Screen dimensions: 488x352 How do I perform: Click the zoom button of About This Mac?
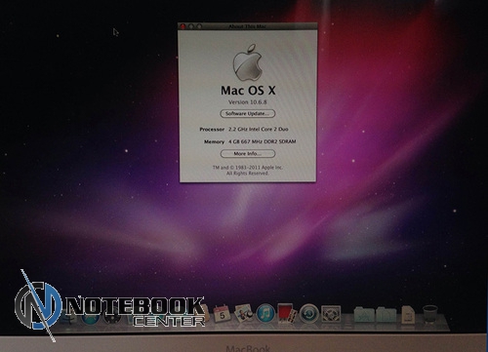(x=199, y=26)
